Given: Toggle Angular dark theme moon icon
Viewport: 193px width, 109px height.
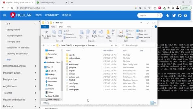Looking at the screenshot, I should tap(168, 15).
